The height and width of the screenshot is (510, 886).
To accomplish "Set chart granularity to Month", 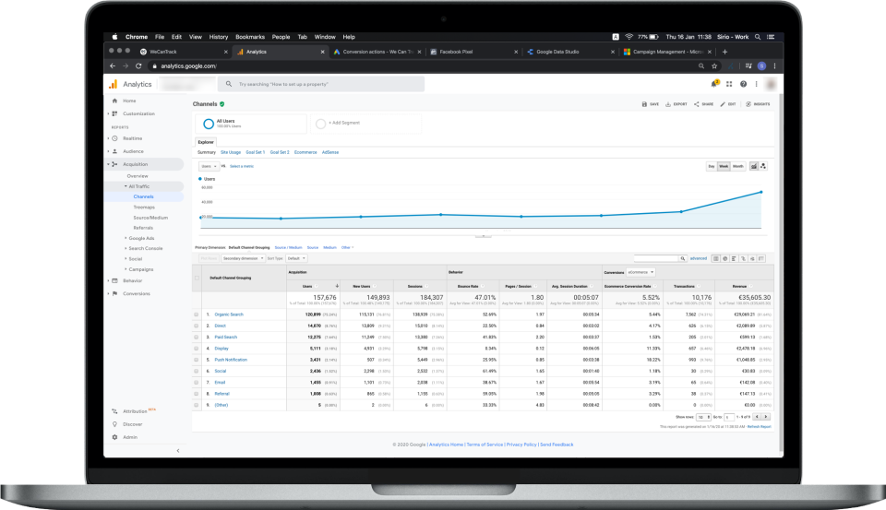I will click(x=738, y=166).
